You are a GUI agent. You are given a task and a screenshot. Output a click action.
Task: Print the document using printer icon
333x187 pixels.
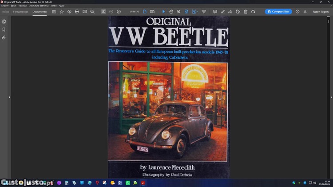click(x=77, y=12)
